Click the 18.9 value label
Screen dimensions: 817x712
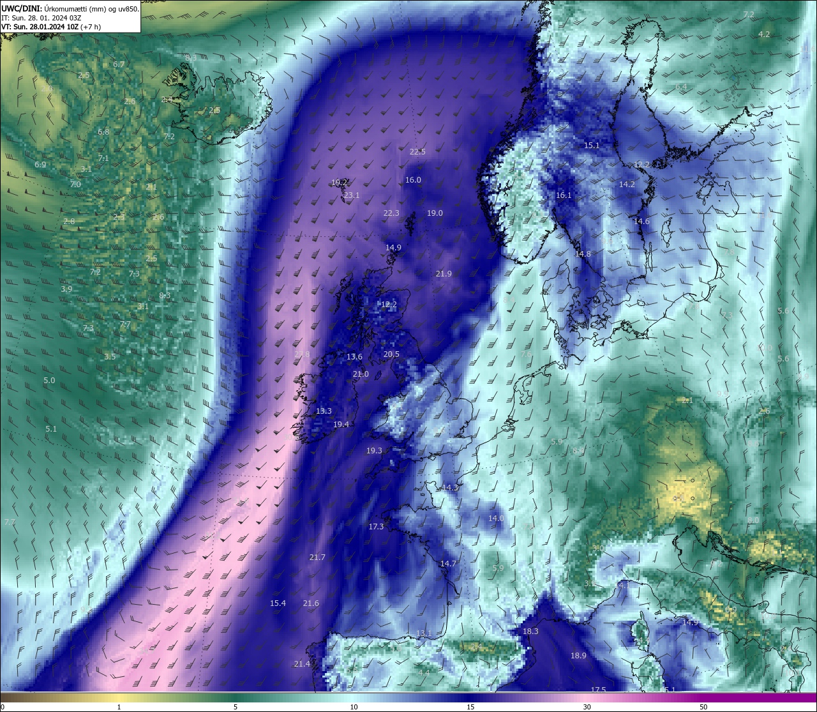pyautogui.click(x=578, y=656)
